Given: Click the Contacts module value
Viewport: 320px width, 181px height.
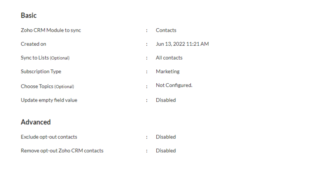Looking at the screenshot, I should (166, 30).
